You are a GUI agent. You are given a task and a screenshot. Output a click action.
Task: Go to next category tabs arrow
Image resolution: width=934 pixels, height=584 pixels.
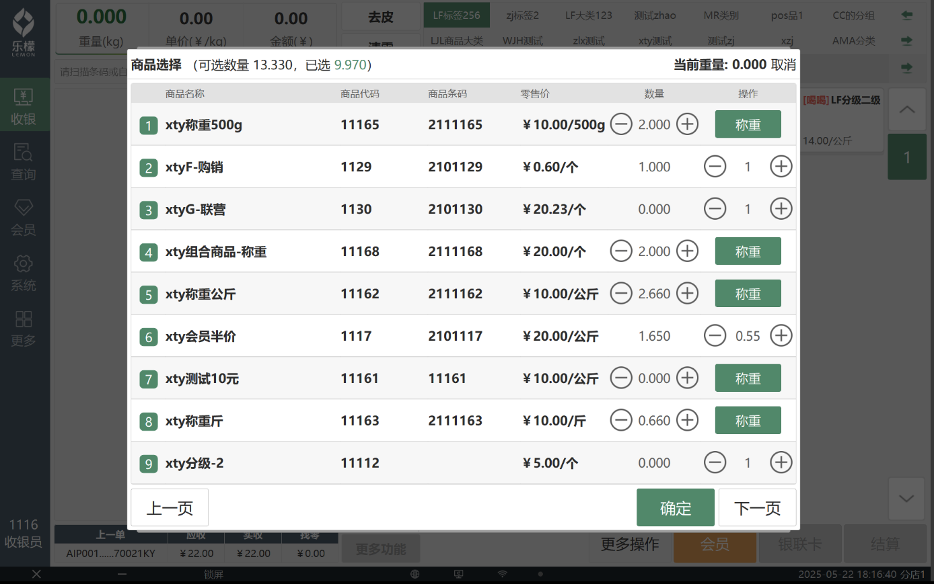click(906, 41)
